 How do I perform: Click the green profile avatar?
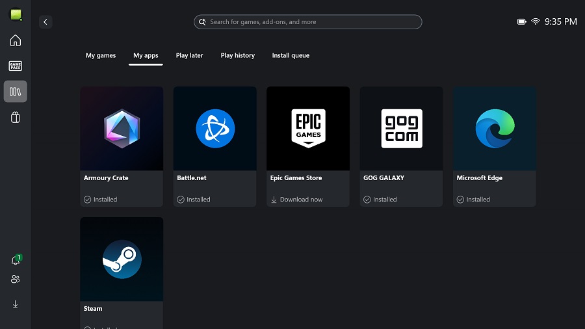[15, 14]
